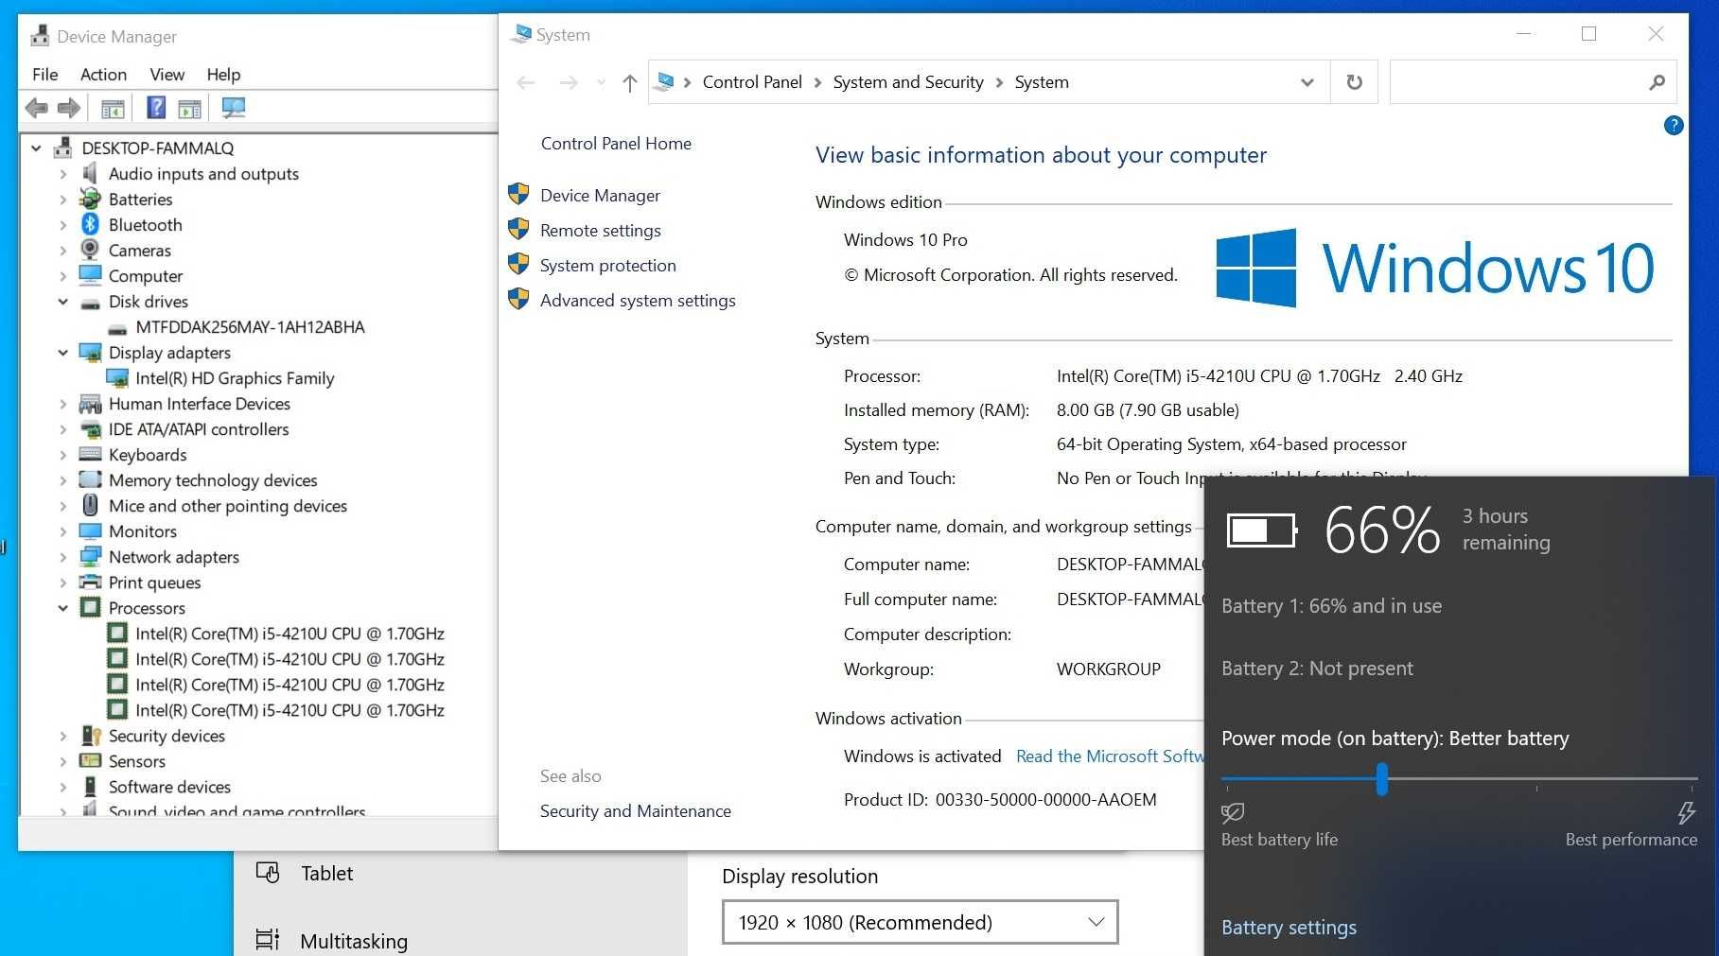The width and height of the screenshot is (1719, 956).
Task: Open the Security and Maintenance link
Action: (x=635, y=810)
